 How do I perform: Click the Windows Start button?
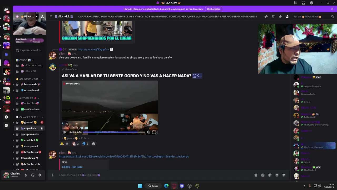140,186
